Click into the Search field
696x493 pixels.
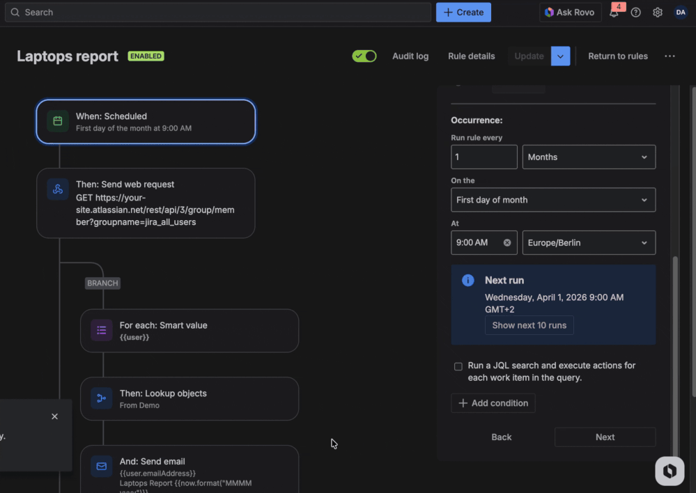[x=218, y=13]
